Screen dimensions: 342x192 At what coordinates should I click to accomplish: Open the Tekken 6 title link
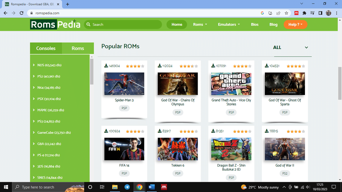[x=178, y=165]
